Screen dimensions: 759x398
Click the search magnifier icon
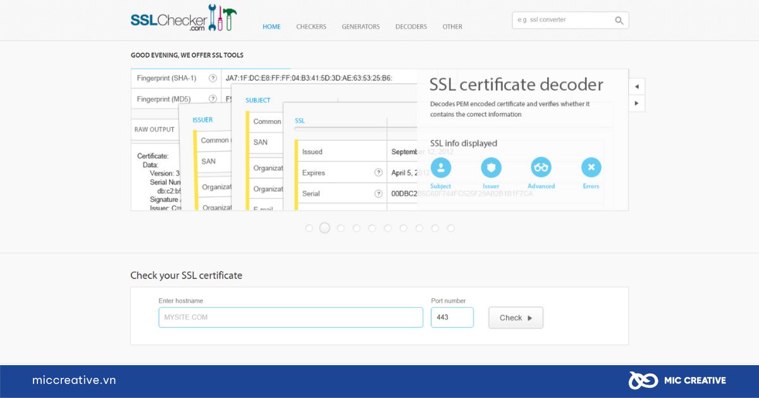[619, 20]
